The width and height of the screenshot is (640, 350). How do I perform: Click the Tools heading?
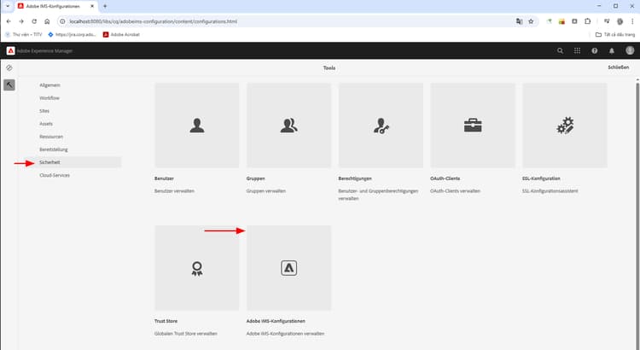coord(329,67)
